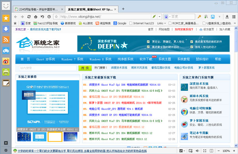
Task: Expand the Links bookmarks folder
Action: point(161,23)
